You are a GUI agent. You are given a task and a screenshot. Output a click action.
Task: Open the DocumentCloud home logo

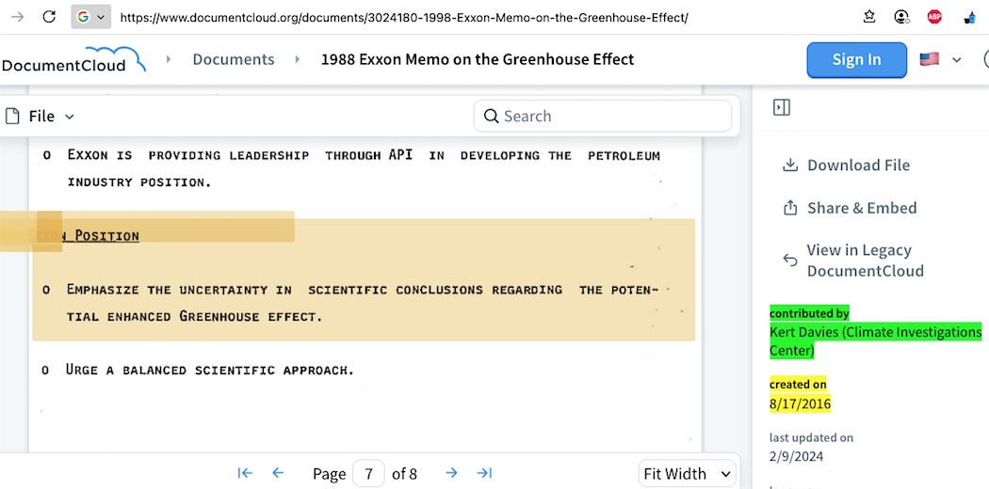73,60
